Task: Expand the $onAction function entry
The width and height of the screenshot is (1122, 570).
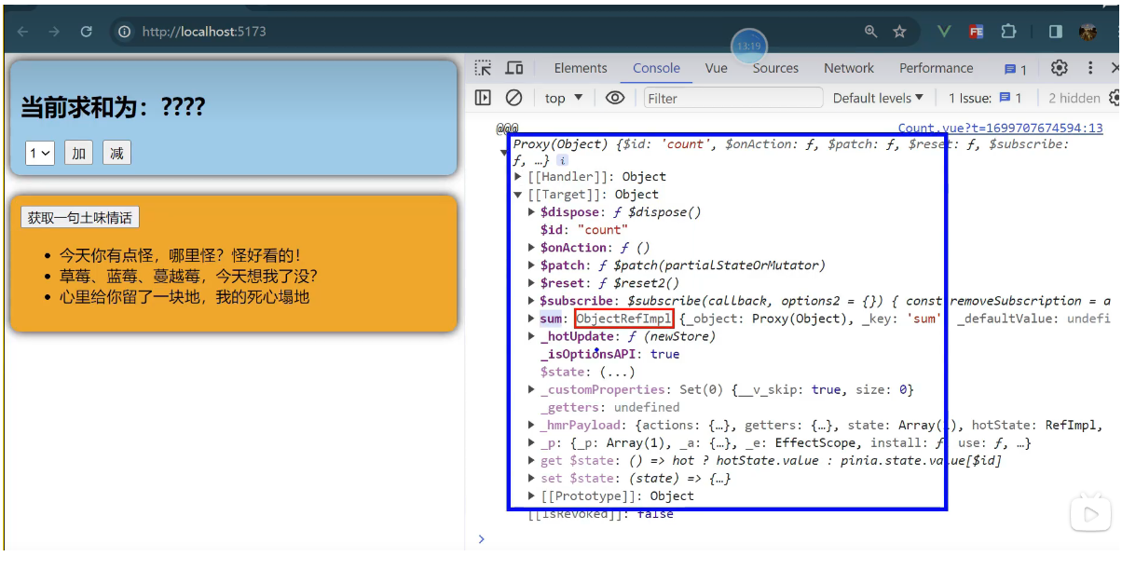Action: 532,248
